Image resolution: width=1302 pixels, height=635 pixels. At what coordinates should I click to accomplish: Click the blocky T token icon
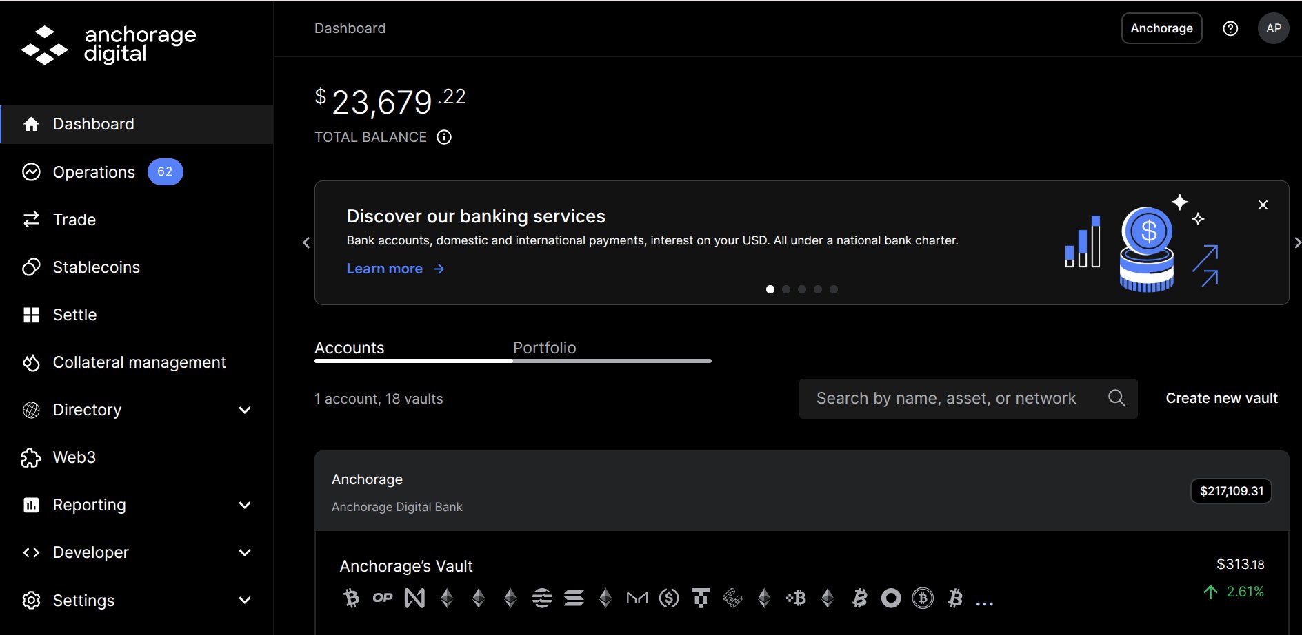pos(701,598)
